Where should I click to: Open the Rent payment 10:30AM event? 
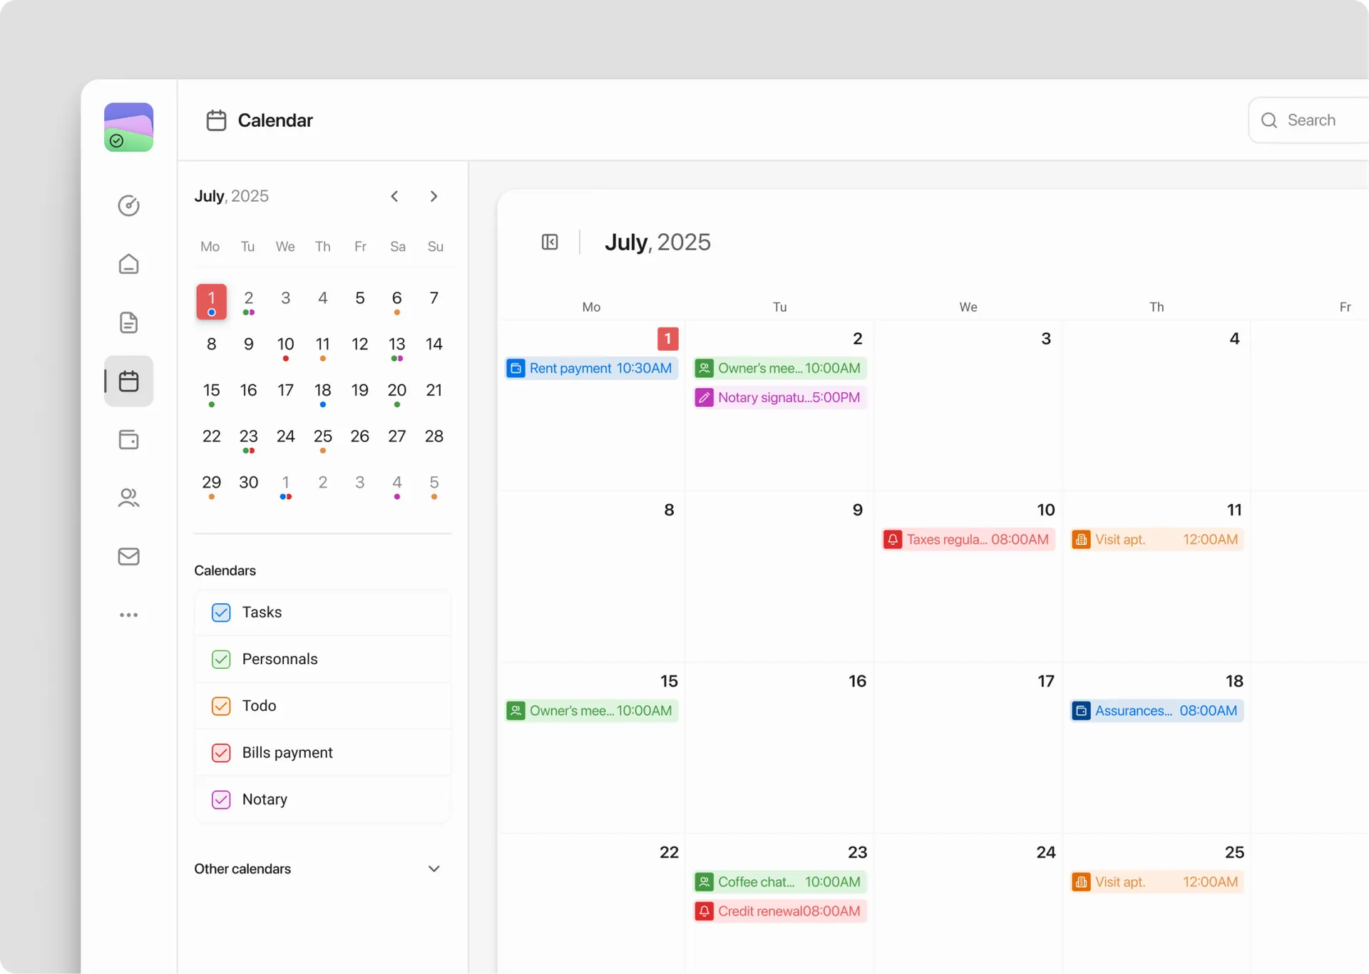[591, 369]
